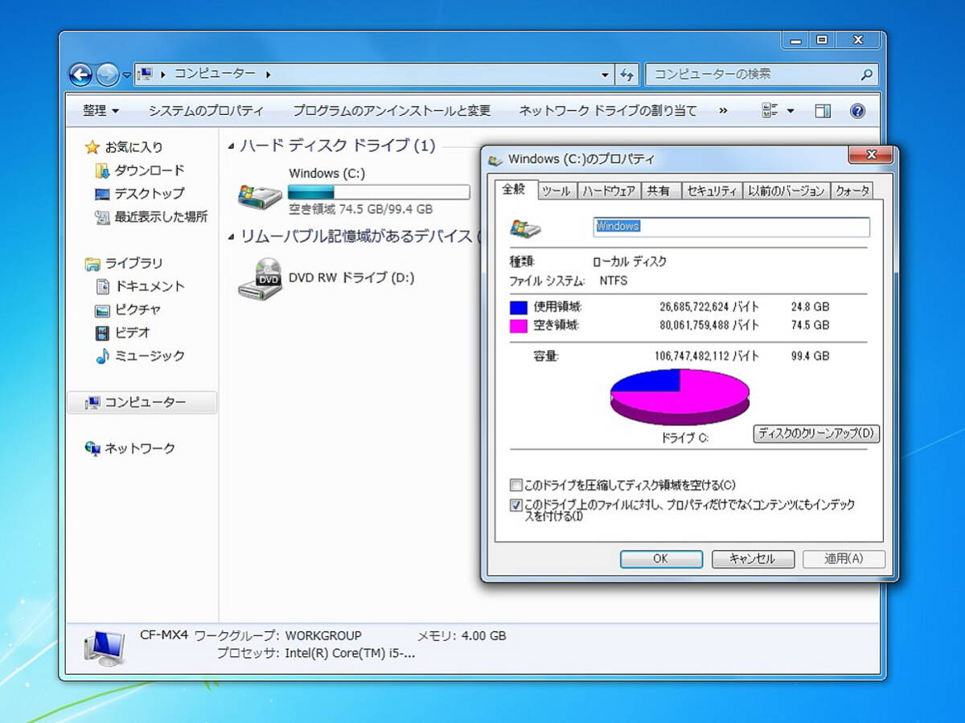The image size is (965, 723).
Task: Switch to the ツール tab
Action: [556, 191]
